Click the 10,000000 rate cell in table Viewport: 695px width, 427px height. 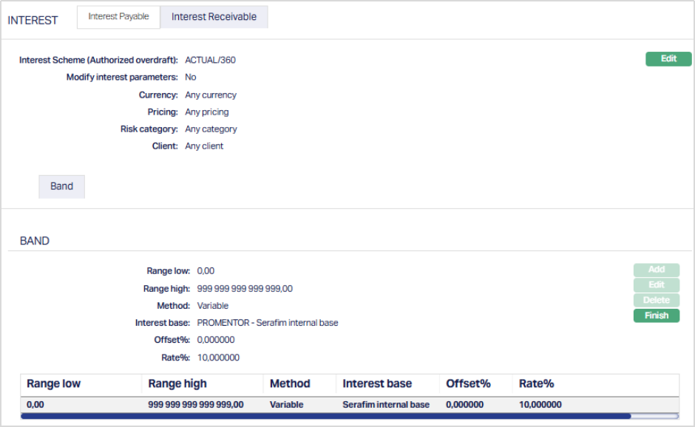[x=540, y=405]
